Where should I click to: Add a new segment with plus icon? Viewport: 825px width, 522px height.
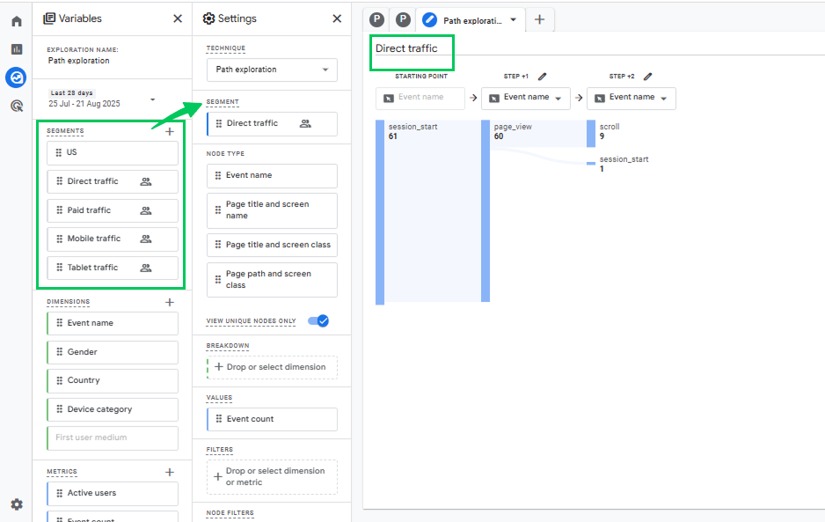[x=170, y=132]
